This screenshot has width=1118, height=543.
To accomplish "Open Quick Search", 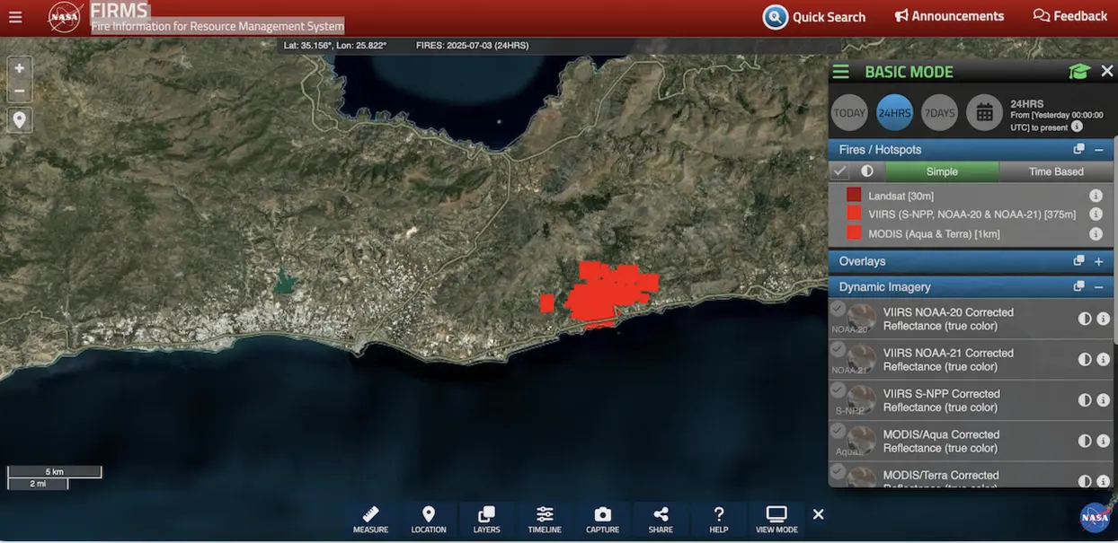I will pos(814,16).
